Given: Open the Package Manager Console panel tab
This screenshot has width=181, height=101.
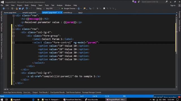Looking at the screenshot, I should [92, 92].
